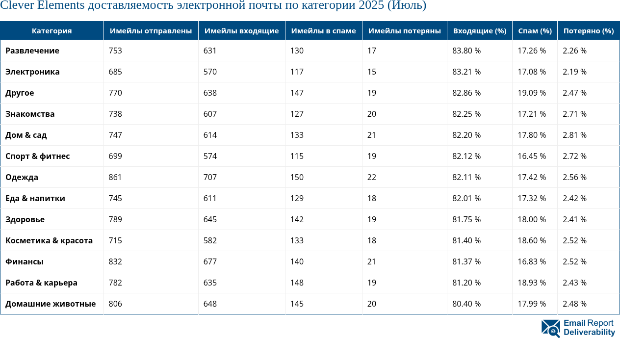
Task: Select the Здоровье category row label
Action: (25, 219)
